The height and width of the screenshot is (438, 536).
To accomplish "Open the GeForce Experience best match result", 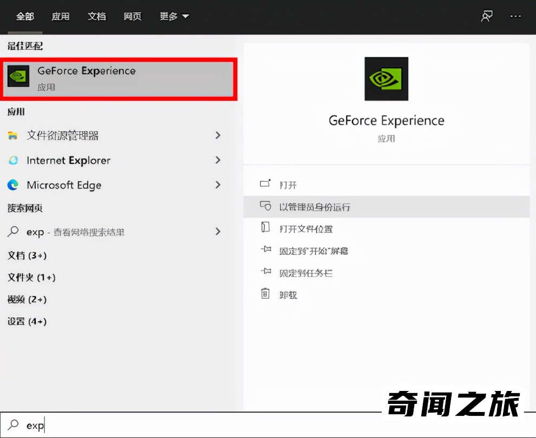I will click(119, 79).
